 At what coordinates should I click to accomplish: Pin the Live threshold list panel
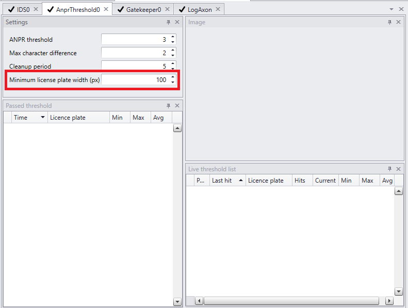pos(389,169)
